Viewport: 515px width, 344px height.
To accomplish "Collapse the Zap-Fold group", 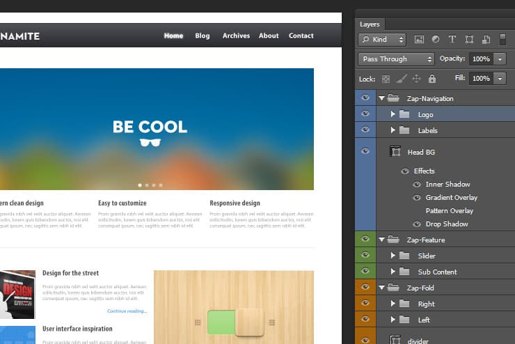I will (381, 288).
